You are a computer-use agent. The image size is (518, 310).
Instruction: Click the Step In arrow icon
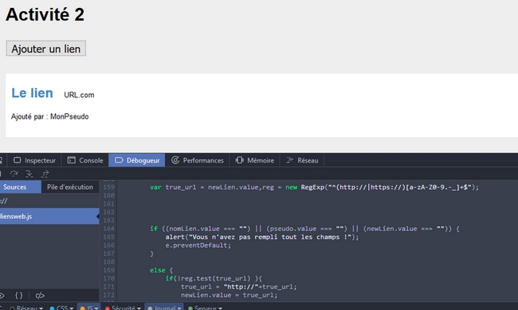point(29,174)
